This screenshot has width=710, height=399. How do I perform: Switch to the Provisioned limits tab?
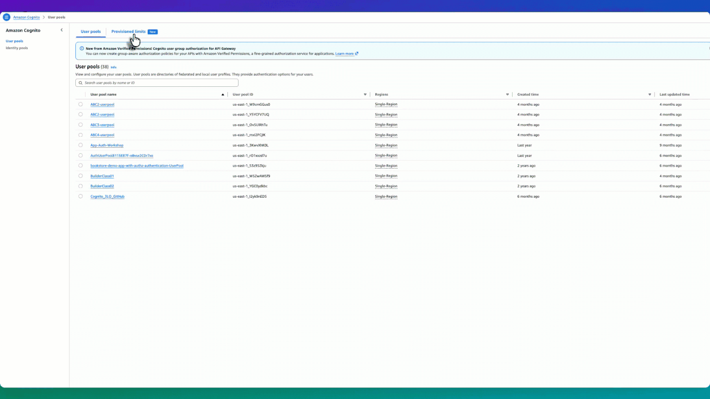point(129,32)
